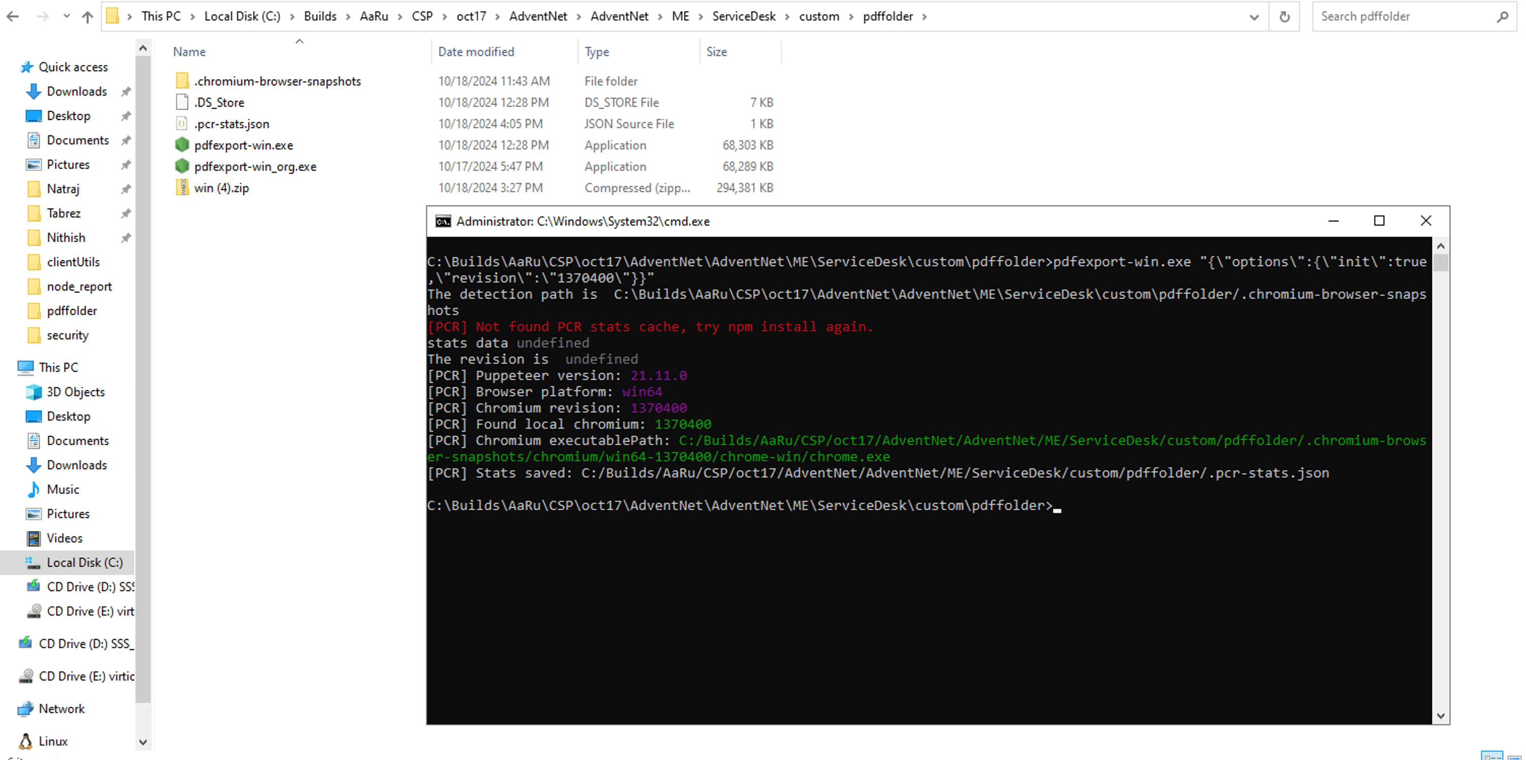Click the cmd window scrollbar down arrow

point(1440,716)
